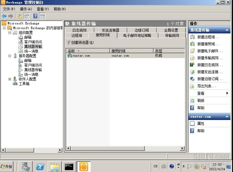Open the Help question-mark toolbar icon
This screenshot has width=233, height=172.
click(x=35, y=16)
